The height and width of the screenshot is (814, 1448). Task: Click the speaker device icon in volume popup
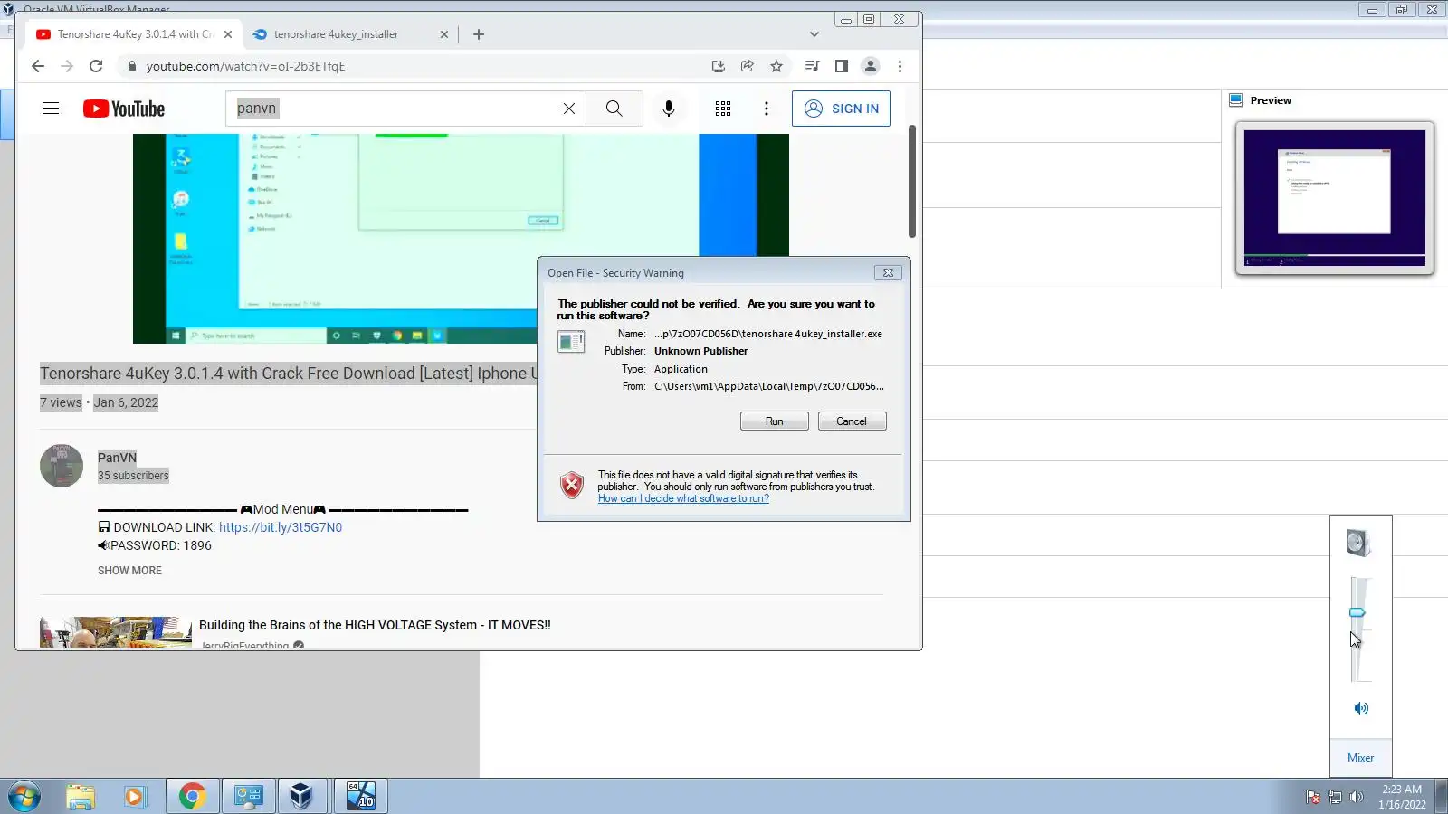coord(1358,543)
